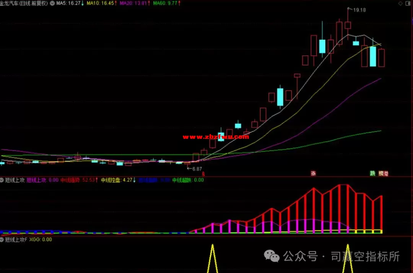Click the red $ marker on the chart
This screenshot has height=273, width=413.
tap(203, 174)
